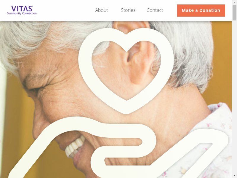Click the scrollbar down arrow

[234, 176]
